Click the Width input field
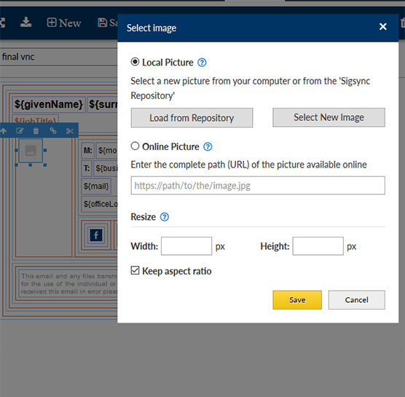Image resolution: width=405 pixels, height=397 pixels. (x=186, y=246)
